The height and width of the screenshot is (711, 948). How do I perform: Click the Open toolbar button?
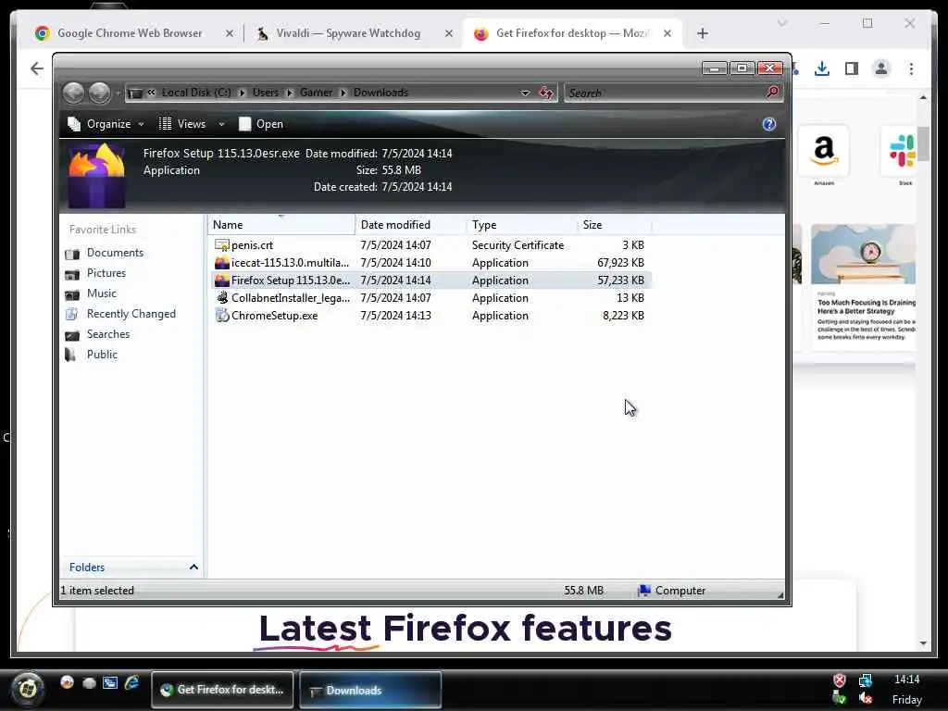click(x=261, y=124)
